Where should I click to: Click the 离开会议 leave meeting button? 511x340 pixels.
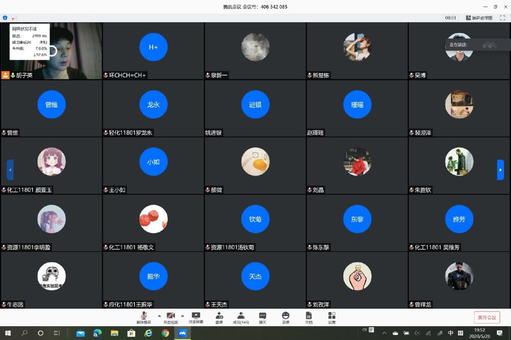pyautogui.click(x=487, y=318)
